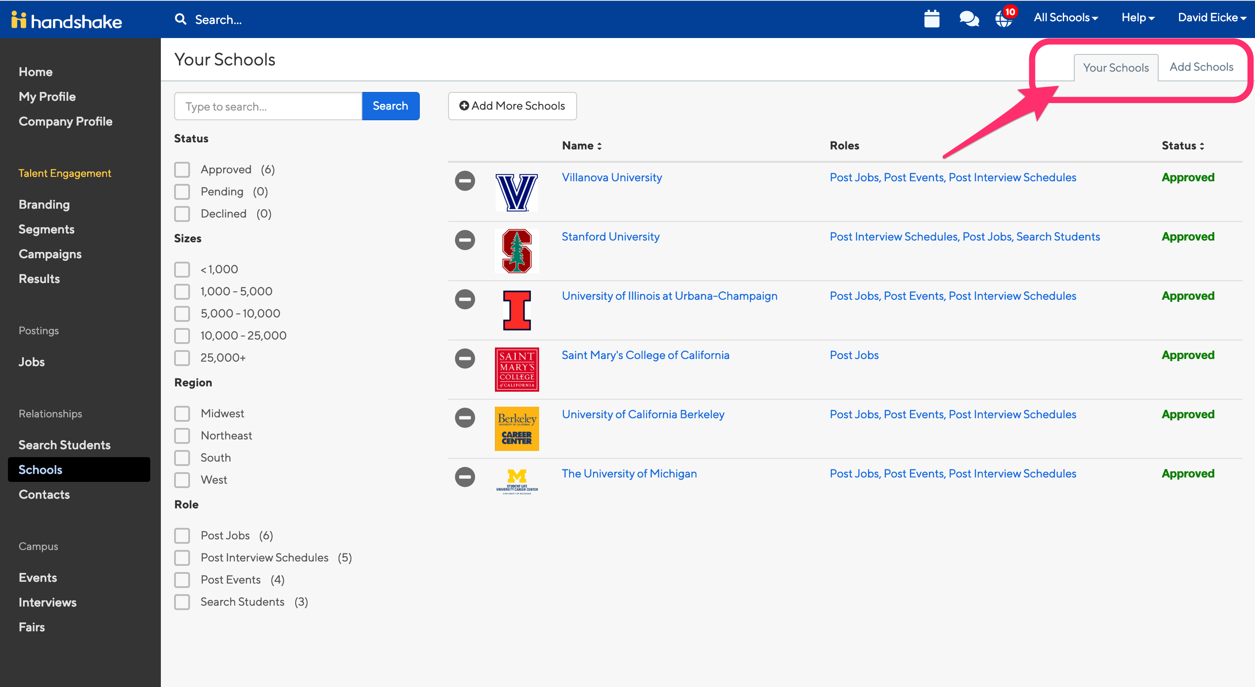Check the Post Jobs role filter

click(182, 536)
